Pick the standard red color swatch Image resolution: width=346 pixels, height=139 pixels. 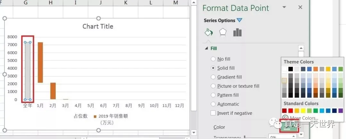(291, 111)
